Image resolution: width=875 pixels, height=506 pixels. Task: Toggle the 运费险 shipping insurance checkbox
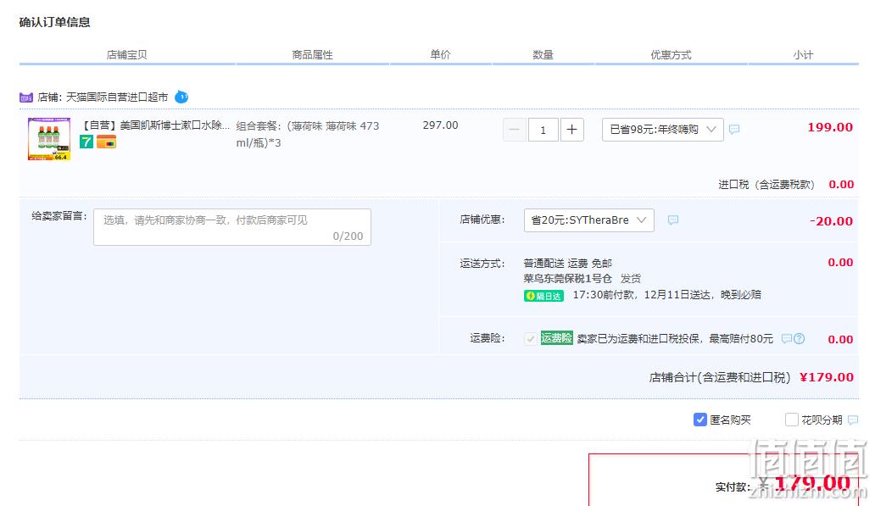pyautogui.click(x=530, y=339)
